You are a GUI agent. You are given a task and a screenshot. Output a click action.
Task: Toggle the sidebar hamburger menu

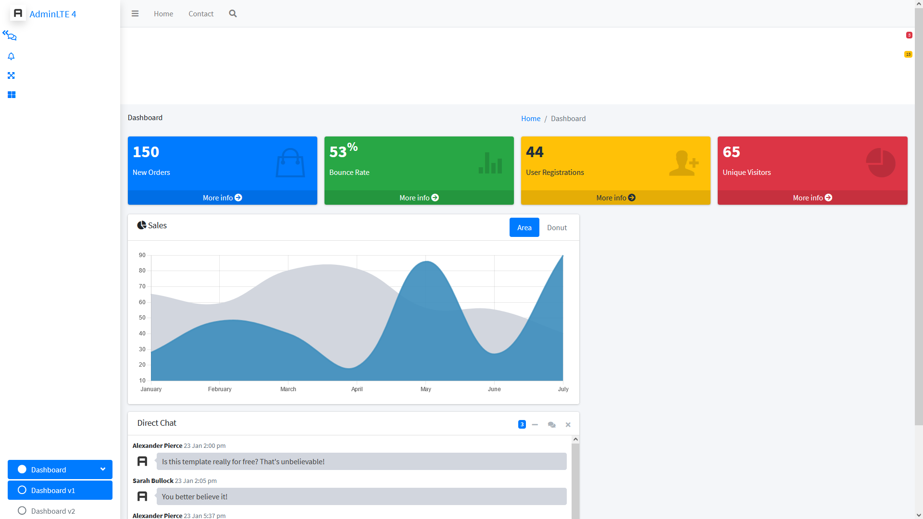pos(135,13)
